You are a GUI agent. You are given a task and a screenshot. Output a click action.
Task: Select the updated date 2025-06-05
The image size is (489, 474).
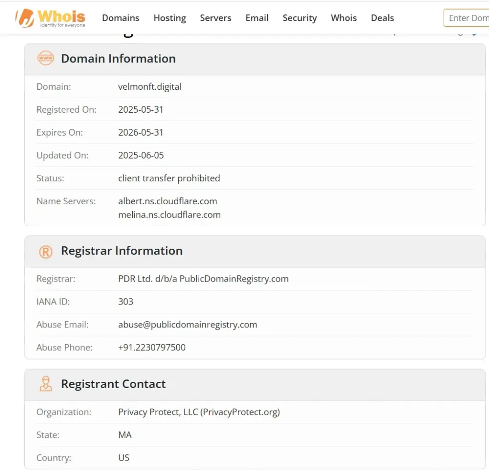141,155
